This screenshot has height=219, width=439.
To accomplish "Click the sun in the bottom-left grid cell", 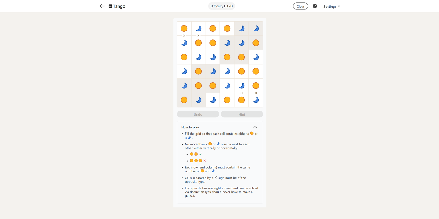I will pos(184,100).
